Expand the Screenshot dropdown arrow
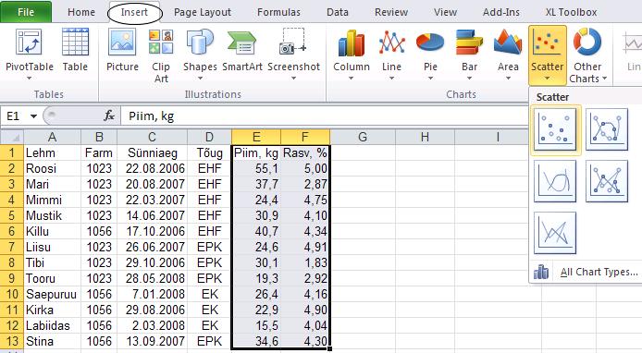This screenshot has width=642, height=353. pyautogui.click(x=293, y=79)
